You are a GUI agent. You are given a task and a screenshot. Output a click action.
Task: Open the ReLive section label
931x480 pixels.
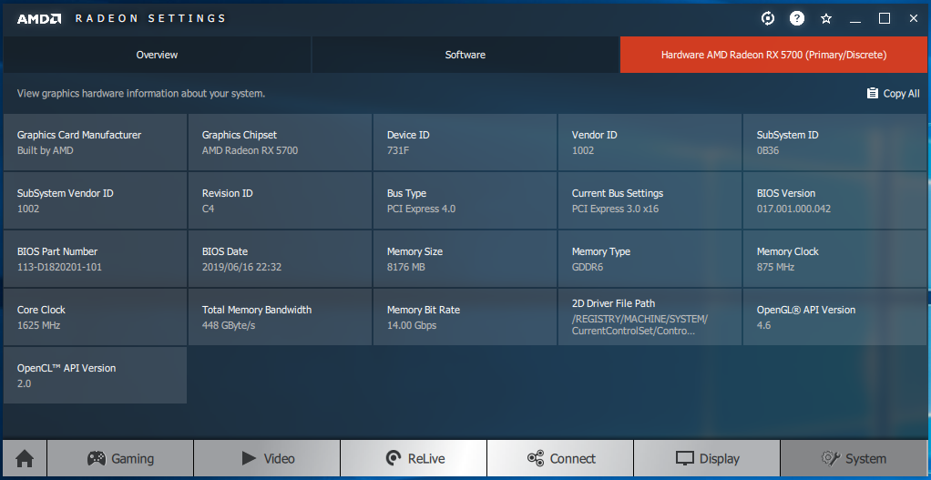click(425, 459)
